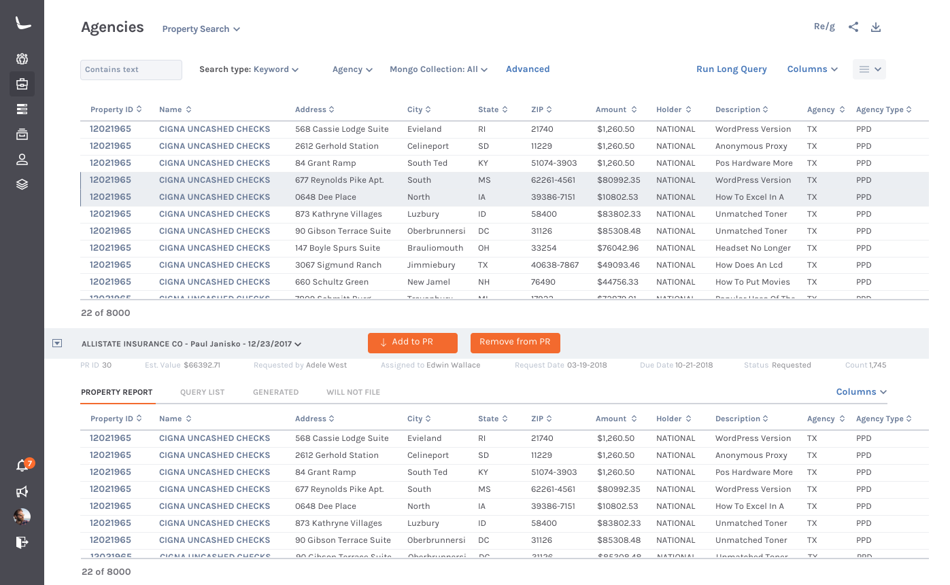
Task: Click the Run Long Query link
Action: 732,69
